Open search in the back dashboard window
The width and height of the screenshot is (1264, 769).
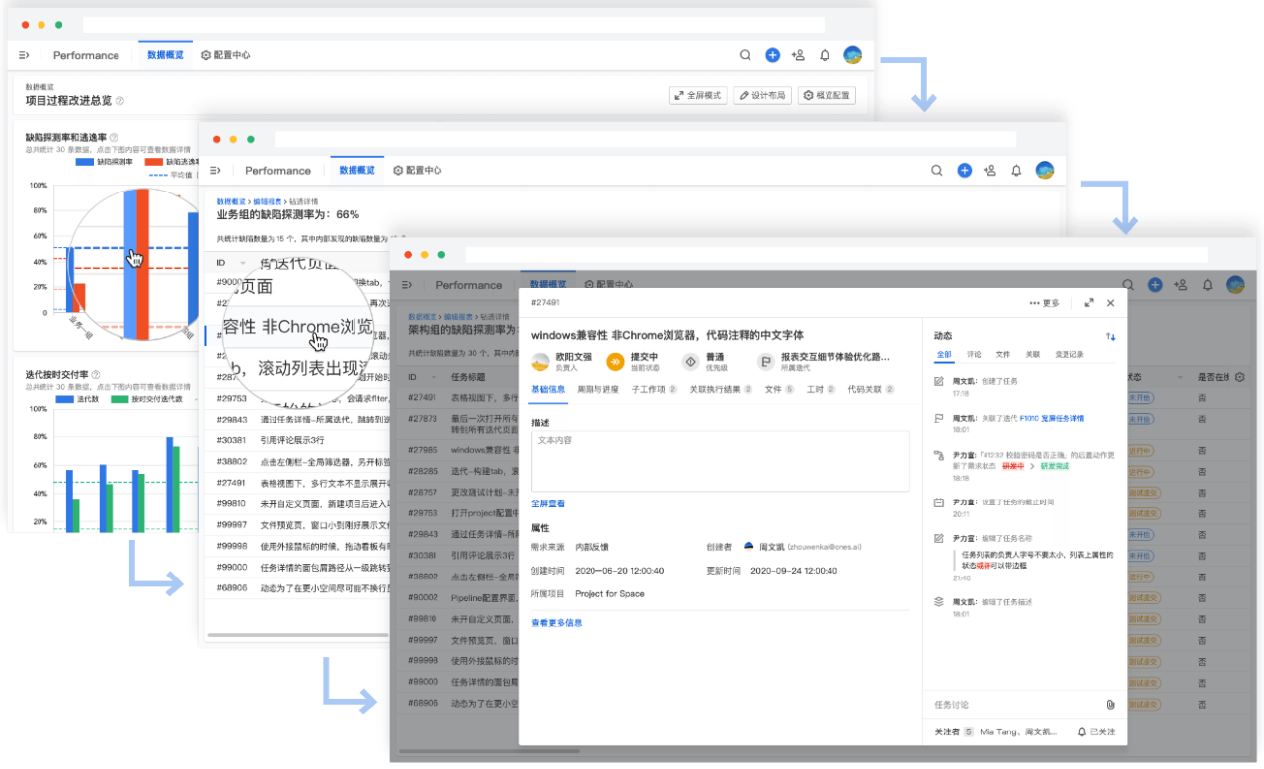(x=746, y=56)
